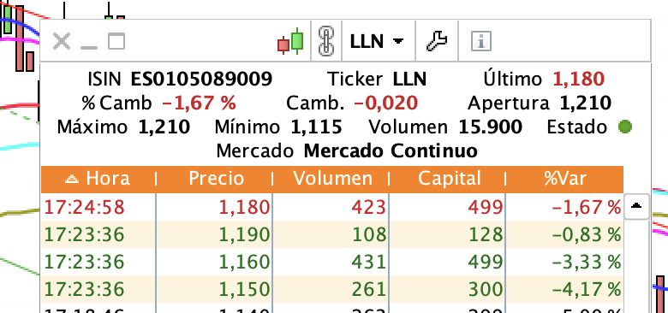Open the candlestick chart icon
Screen dimensions: 668x313
[x=290, y=41]
